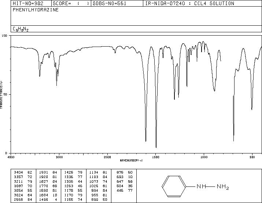Select peak 3087 in the peak table
The width and height of the screenshot is (262, 203).
click(23, 186)
